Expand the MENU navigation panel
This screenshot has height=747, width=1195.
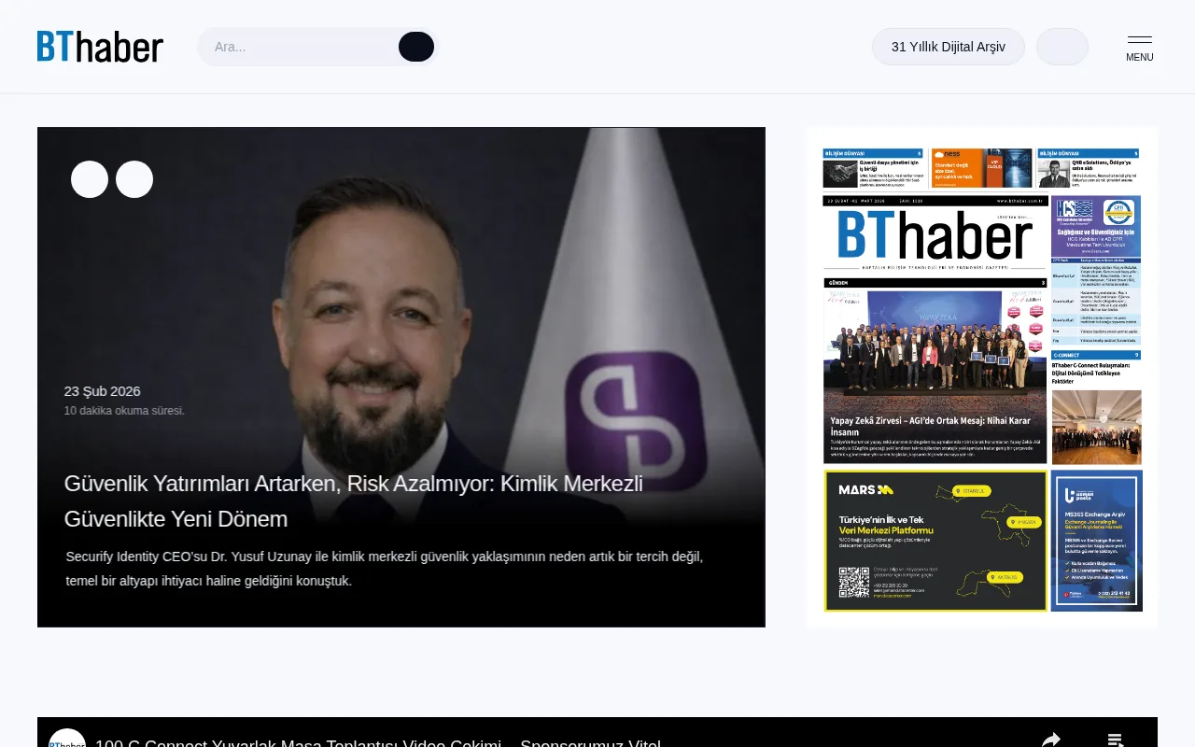(x=1139, y=47)
